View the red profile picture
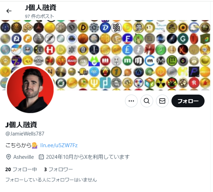213x192 pixels. (x=30, y=90)
